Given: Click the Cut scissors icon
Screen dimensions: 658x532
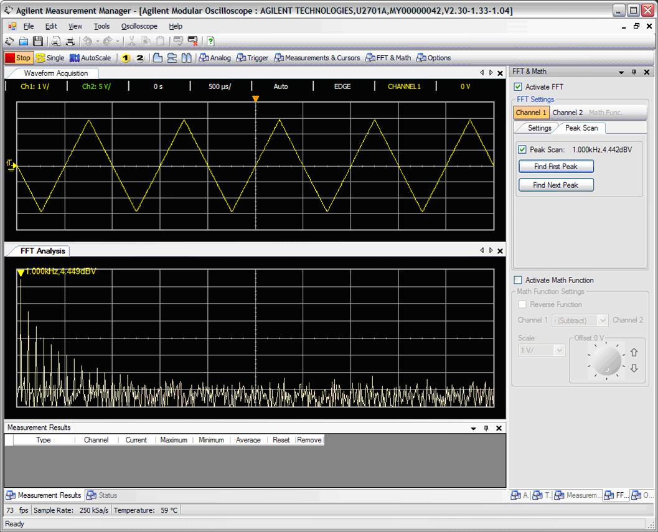Looking at the screenshot, I should tap(131, 41).
